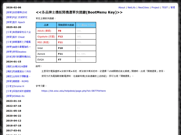Open the sidebar article mentioning ROMS
Screen dimensions: 181x135
[17, 81]
